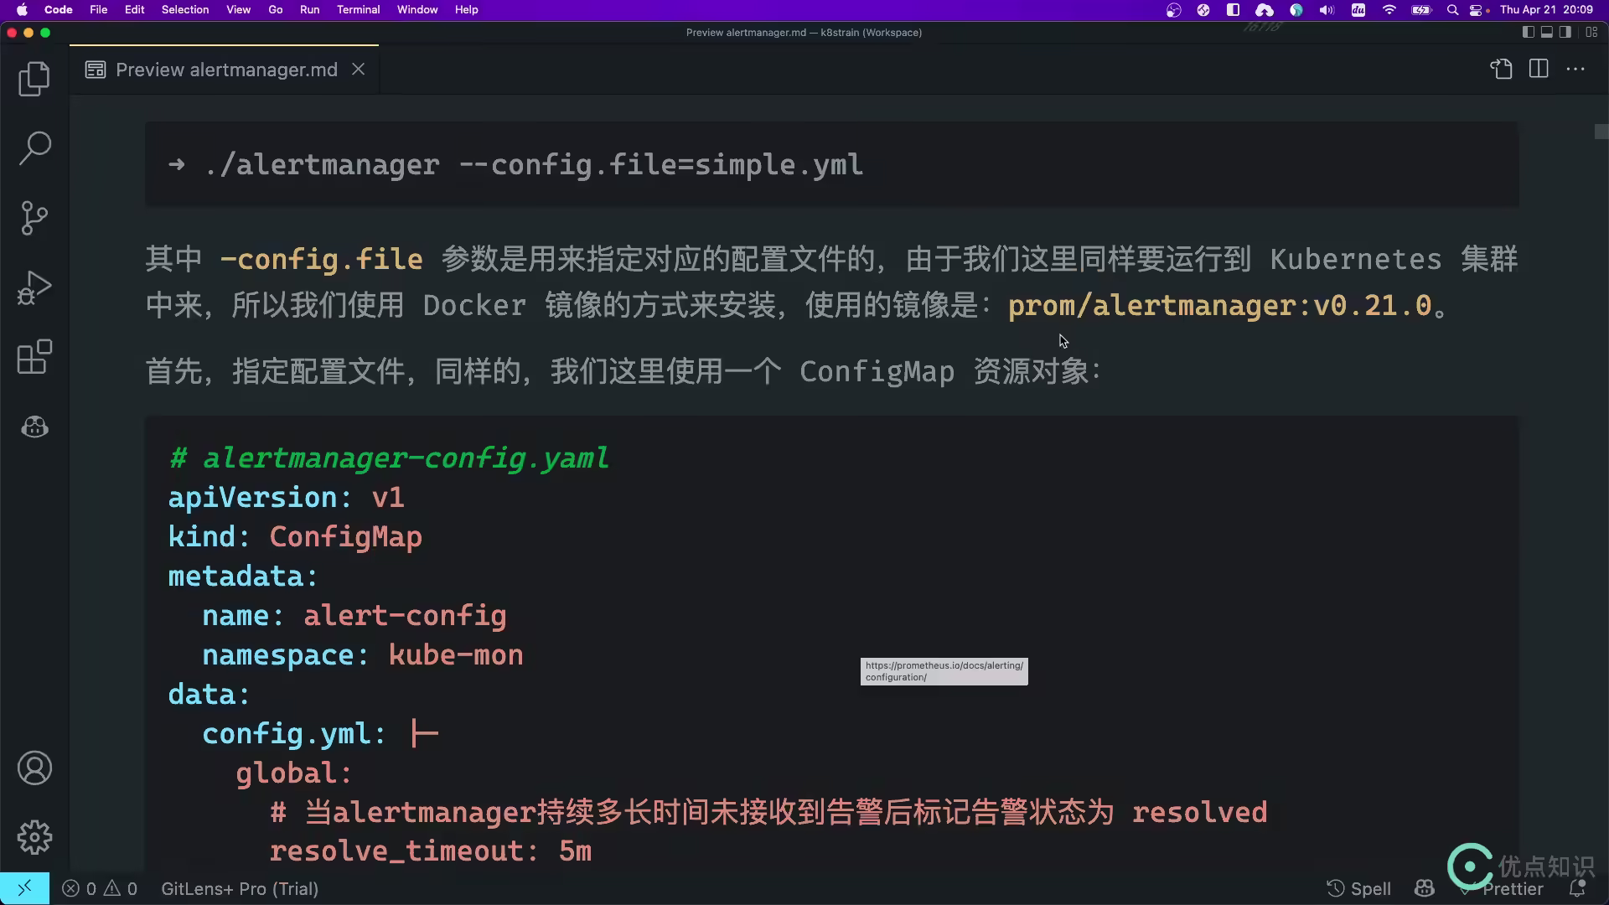This screenshot has width=1609, height=905.
Task: Close the Preview alertmanager.md tab
Action: [359, 70]
